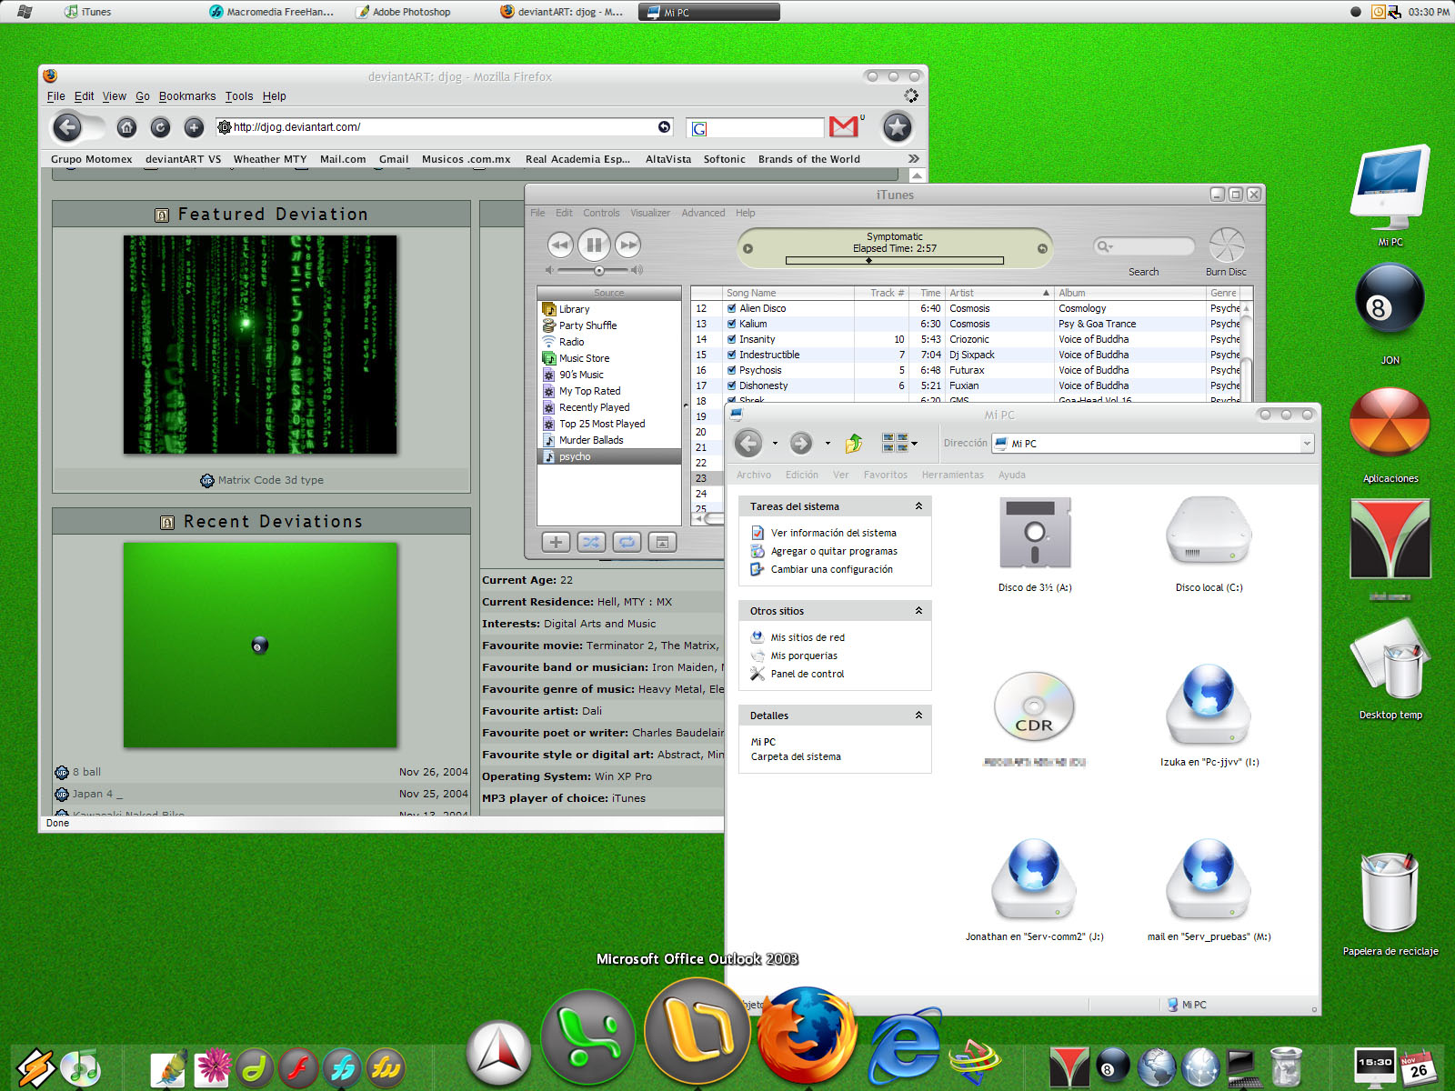
Task: Open Aplicaciones desktop icon
Action: coord(1390,423)
